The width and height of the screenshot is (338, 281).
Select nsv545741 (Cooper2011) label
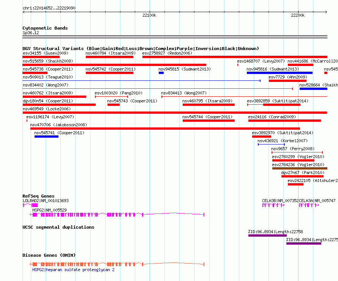59,133
